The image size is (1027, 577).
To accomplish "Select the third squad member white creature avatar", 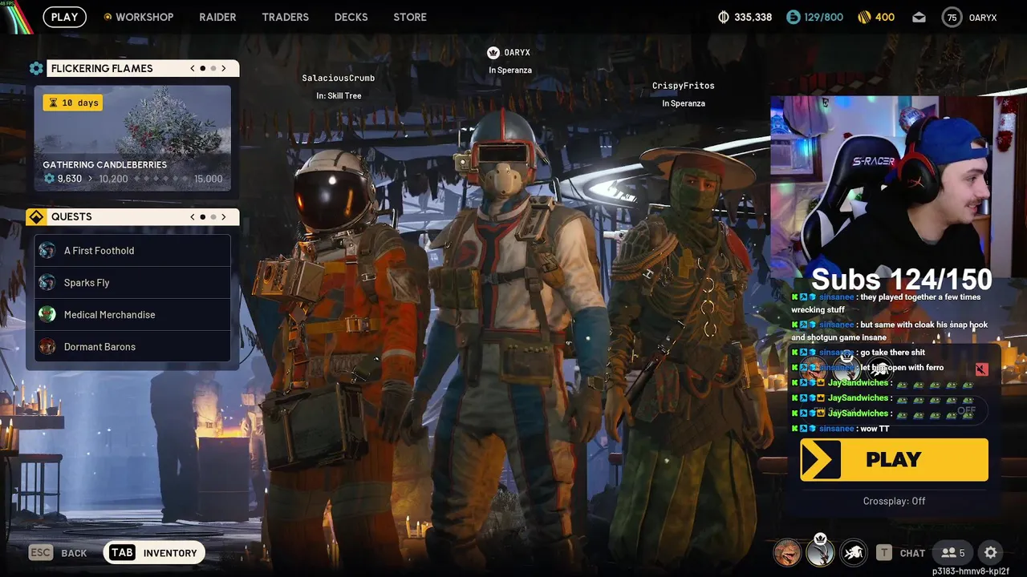I will point(854,552).
